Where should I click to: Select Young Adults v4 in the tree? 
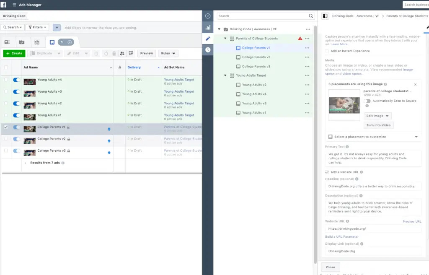click(254, 94)
